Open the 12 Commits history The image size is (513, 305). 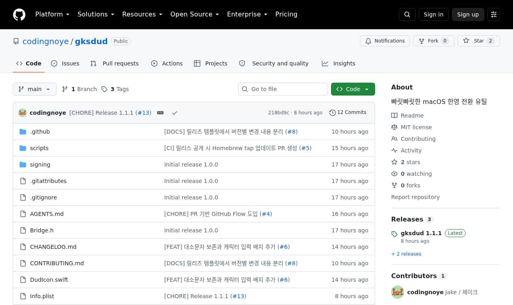tap(348, 112)
